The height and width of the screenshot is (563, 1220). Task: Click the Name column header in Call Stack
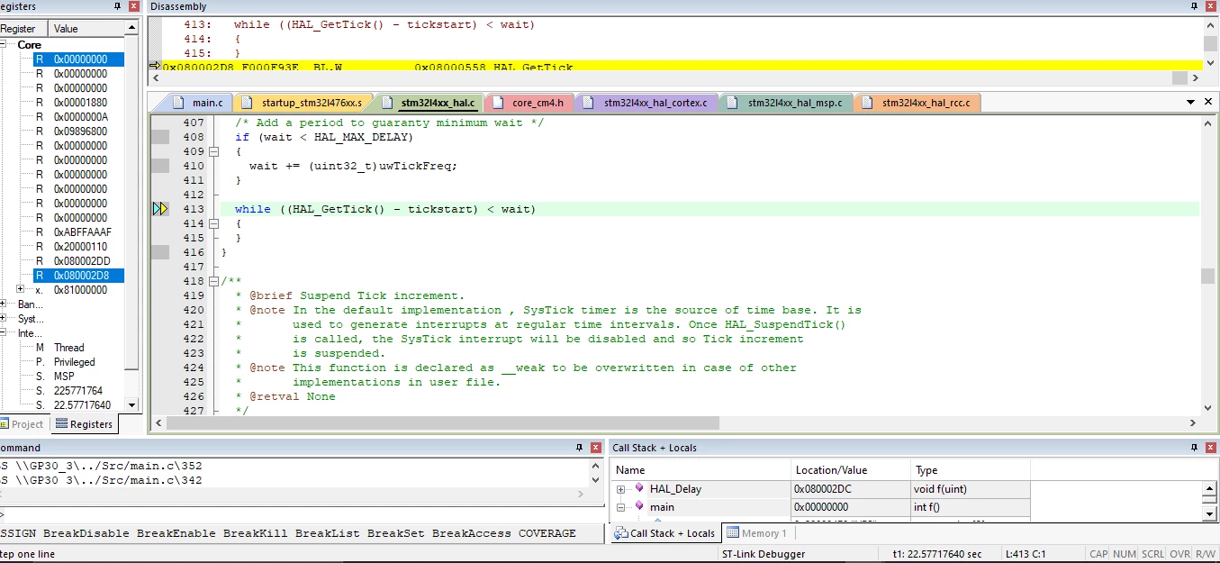700,470
